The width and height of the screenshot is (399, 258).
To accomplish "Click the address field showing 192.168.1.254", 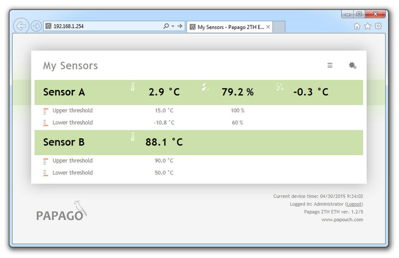I will point(105,26).
